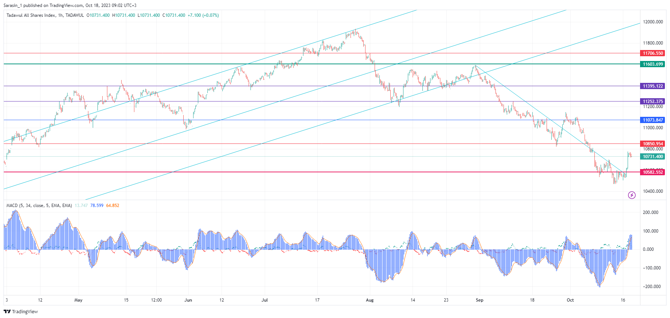Click the 11000.000 price axis tick
Screen dimensions: 670x318
tap(653, 128)
